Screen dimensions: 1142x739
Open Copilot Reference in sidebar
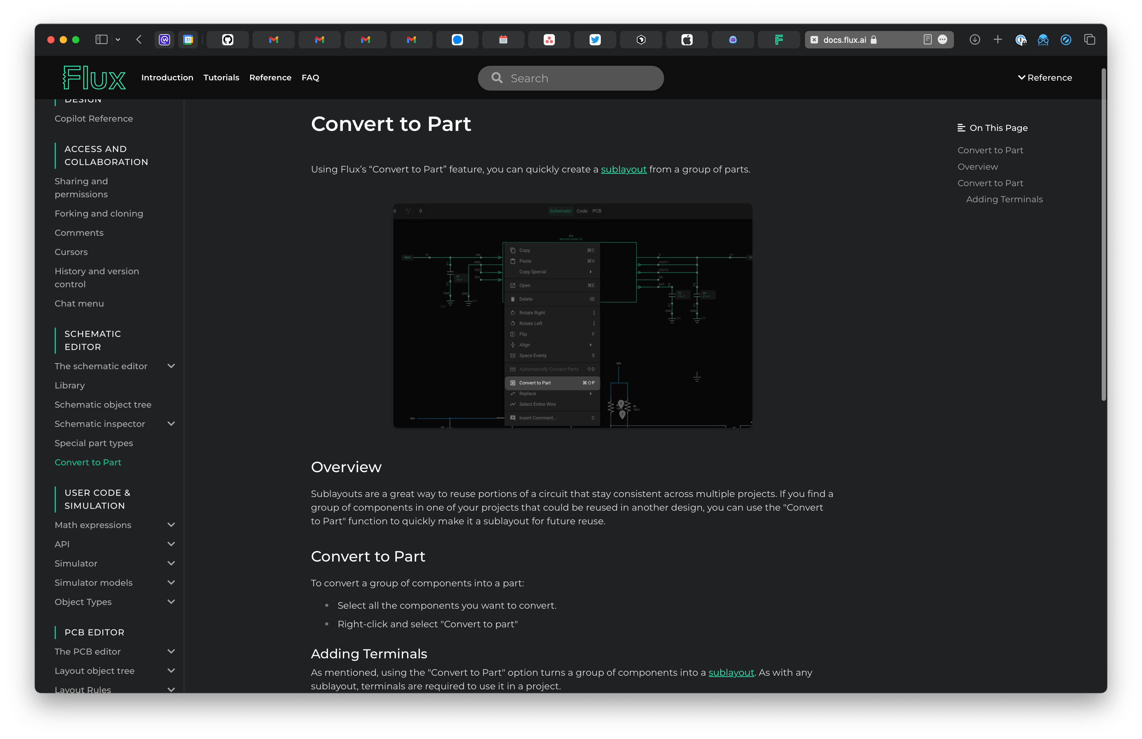[94, 119]
